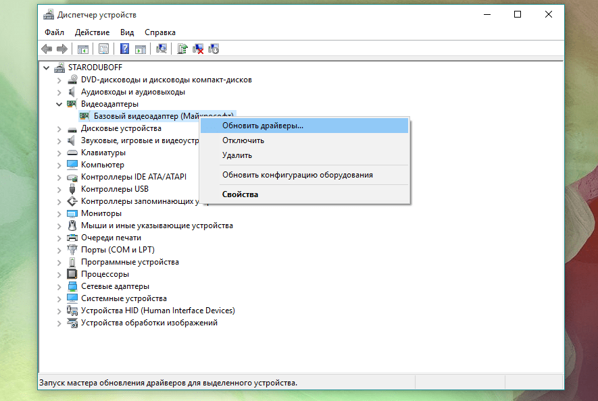Viewport: 598px width, 401px height.
Task: Select Отключить in the context menu
Action: tap(243, 140)
